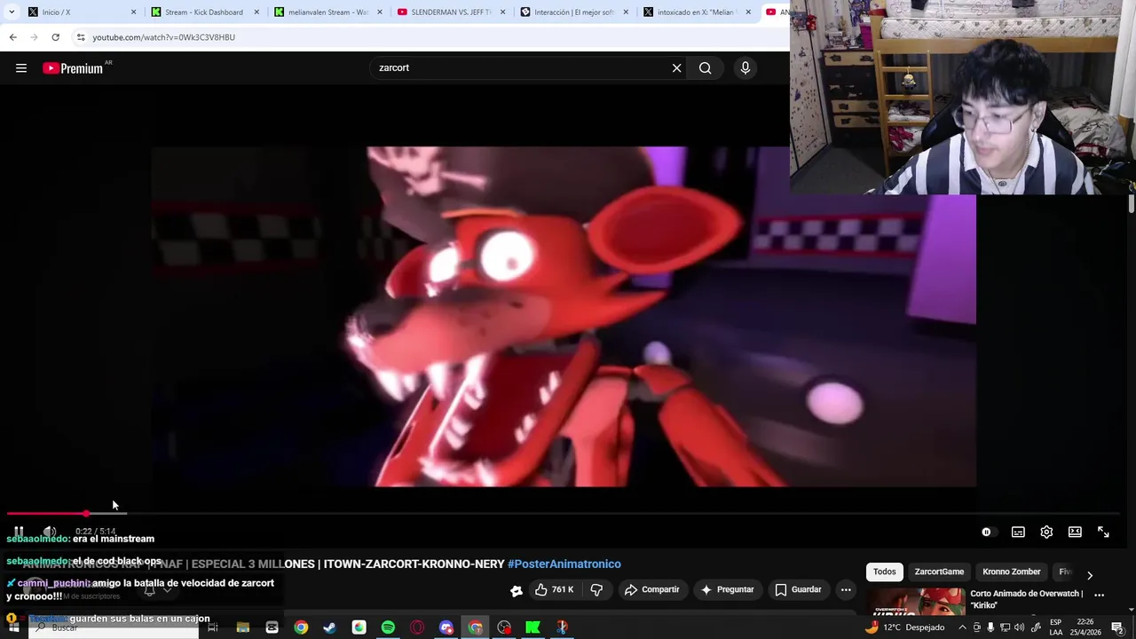Open the YouTube hamburger guide menu
This screenshot has width=1136, height=639.
pos(21,68)
